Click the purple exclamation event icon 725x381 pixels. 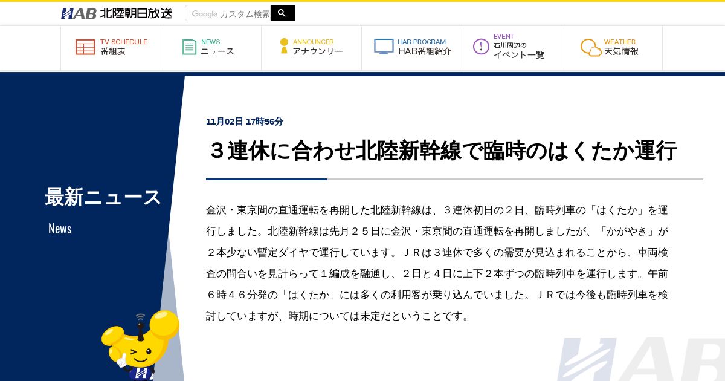pyautogui.click(x=481, y=47)
